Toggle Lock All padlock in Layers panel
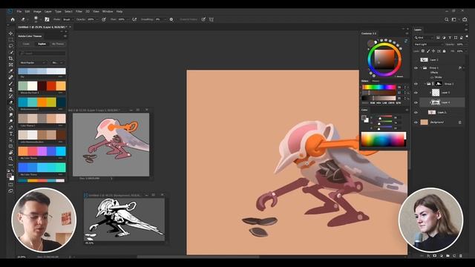This screenshot has height=267, width=475. coord(445,51)
